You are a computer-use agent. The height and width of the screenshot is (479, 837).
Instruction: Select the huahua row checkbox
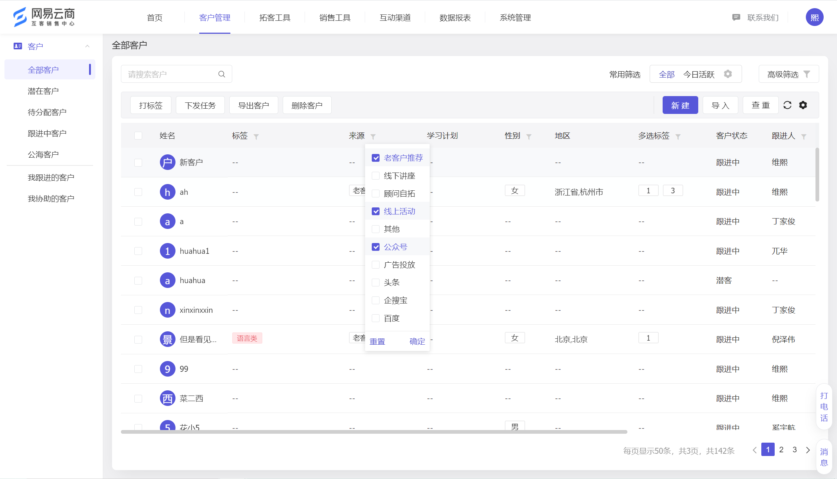(138, 280)
